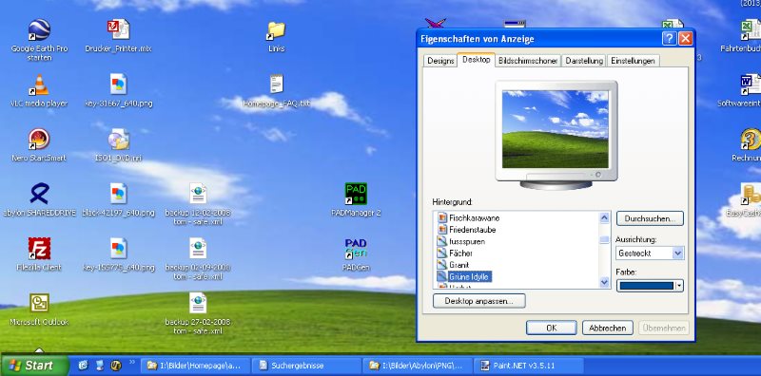This screenshot has width=761, height=376.
Task: Select Softwareeintrag Word document icon
Action: coord(750,85)
